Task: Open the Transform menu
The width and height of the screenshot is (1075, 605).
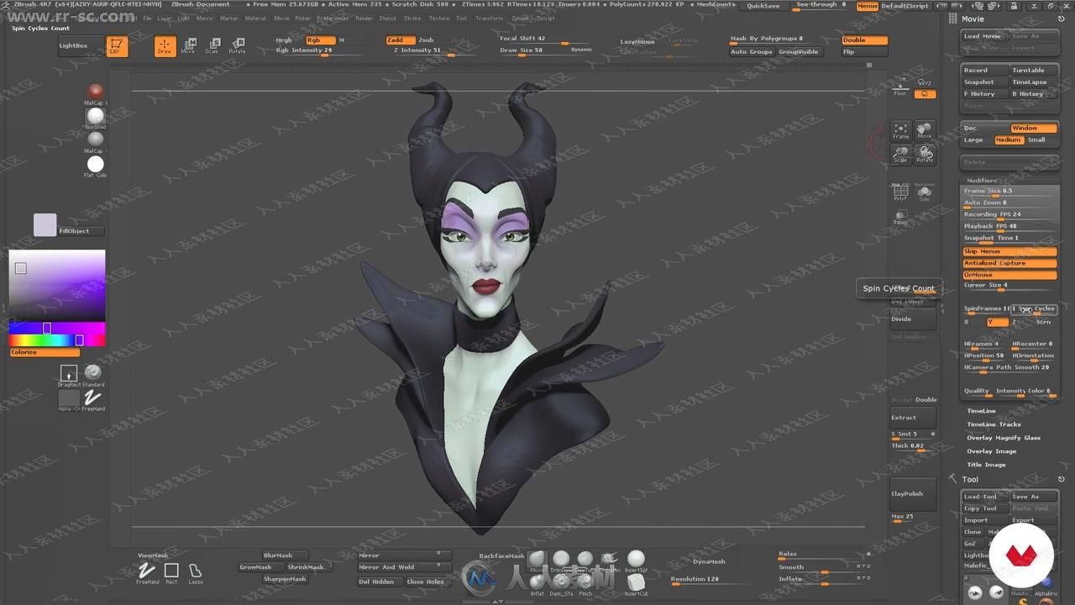Action: (489, 18)
